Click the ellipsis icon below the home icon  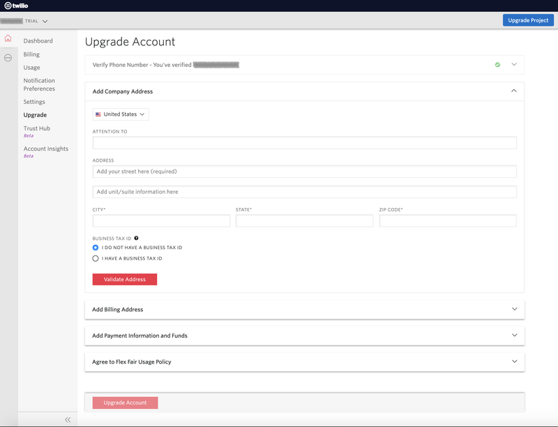click(x=7, y=57)
